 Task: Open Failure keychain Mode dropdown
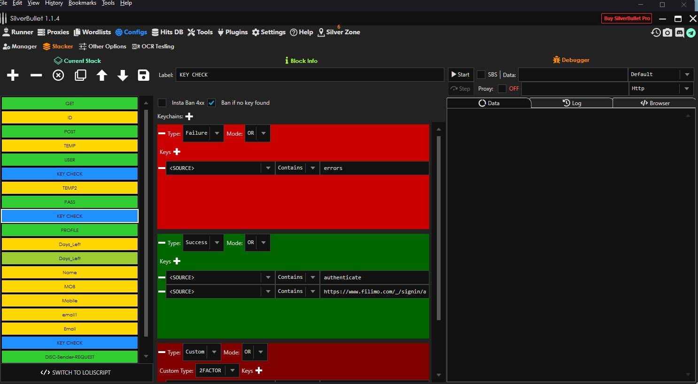click(257, 133)
